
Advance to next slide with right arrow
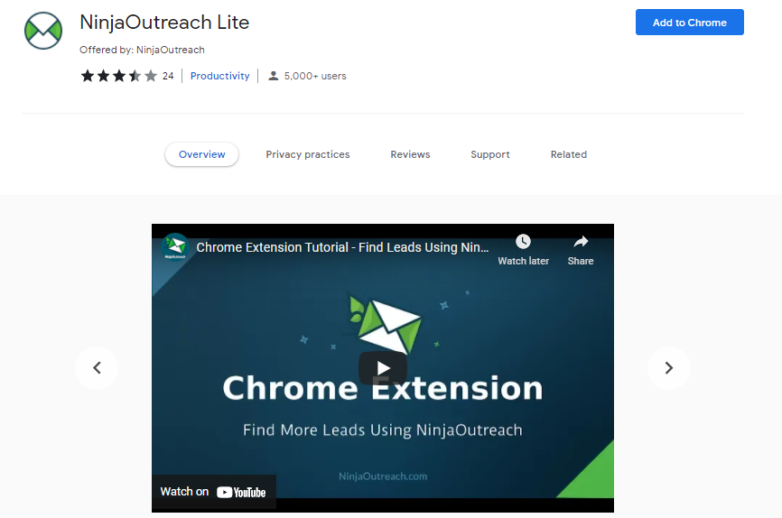(x=669, y=367)
